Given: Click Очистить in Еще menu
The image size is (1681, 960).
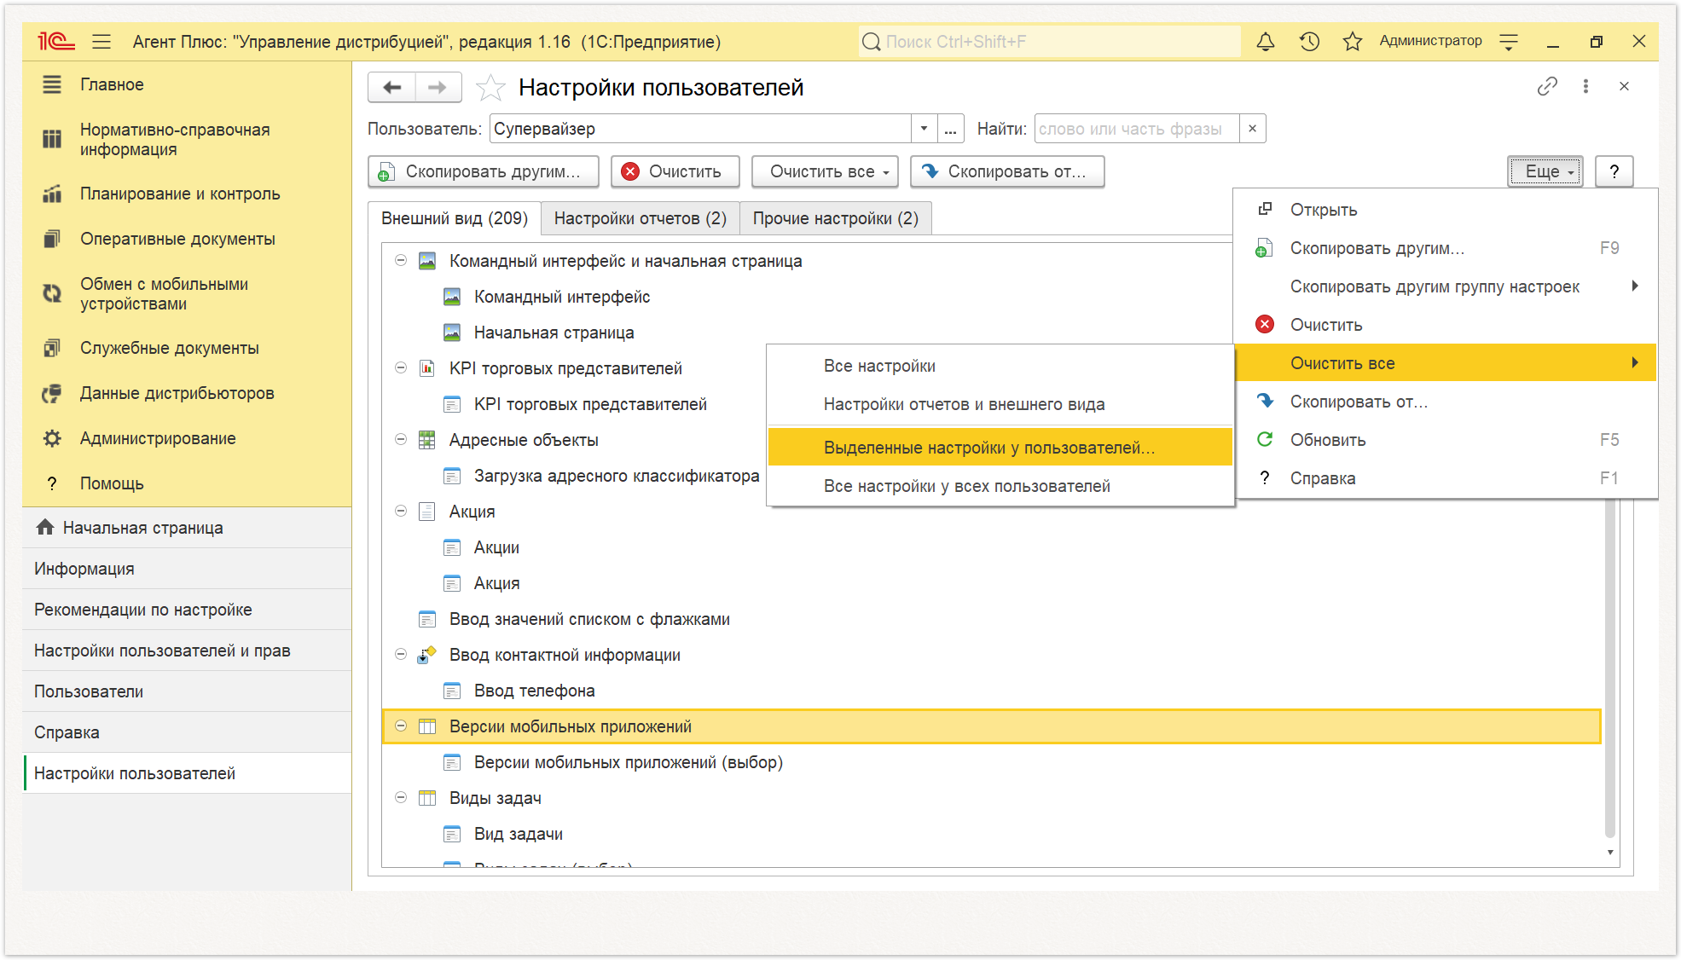Looking at the screenshot, I should tap(1446, 325).
